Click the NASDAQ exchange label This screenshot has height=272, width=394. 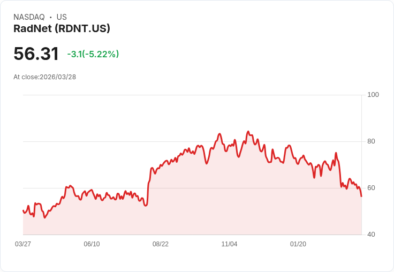29,17
